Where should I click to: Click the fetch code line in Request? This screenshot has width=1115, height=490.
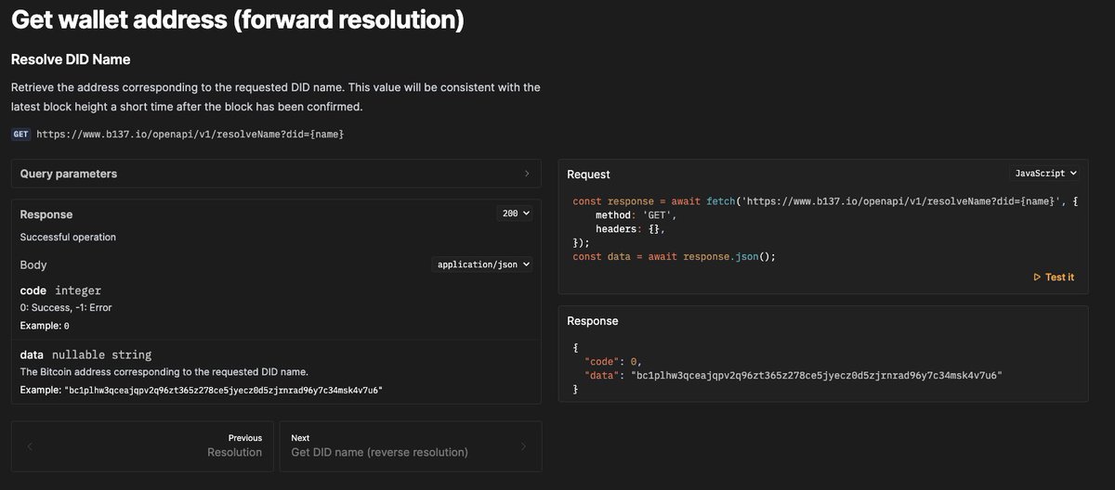pos(825,201)
